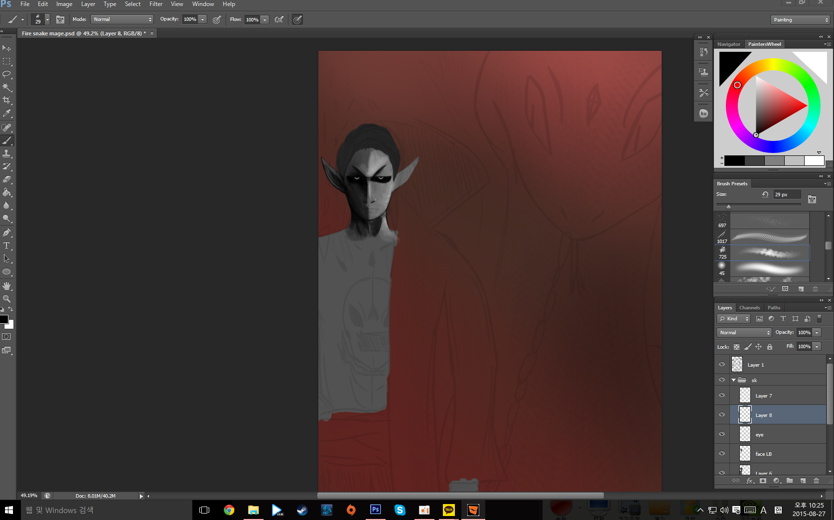Collapse the sk layer group
Screen dimensions: 834x520
734,380
